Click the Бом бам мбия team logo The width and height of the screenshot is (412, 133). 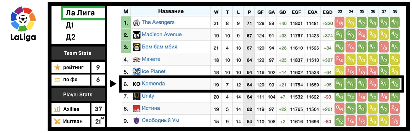click(136, 47)
